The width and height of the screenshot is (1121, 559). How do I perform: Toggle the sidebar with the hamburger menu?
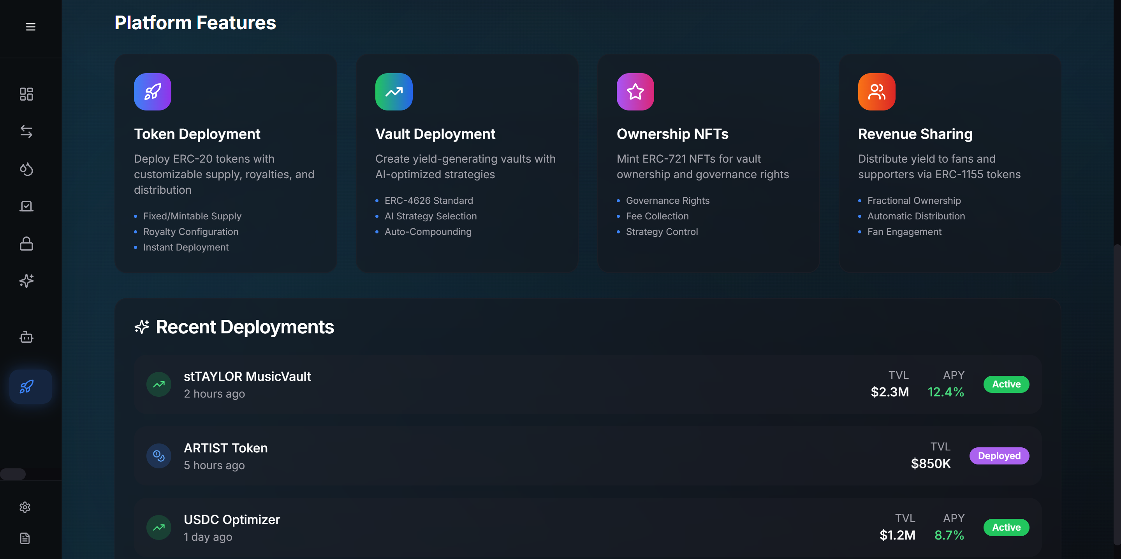pos(30,26)
